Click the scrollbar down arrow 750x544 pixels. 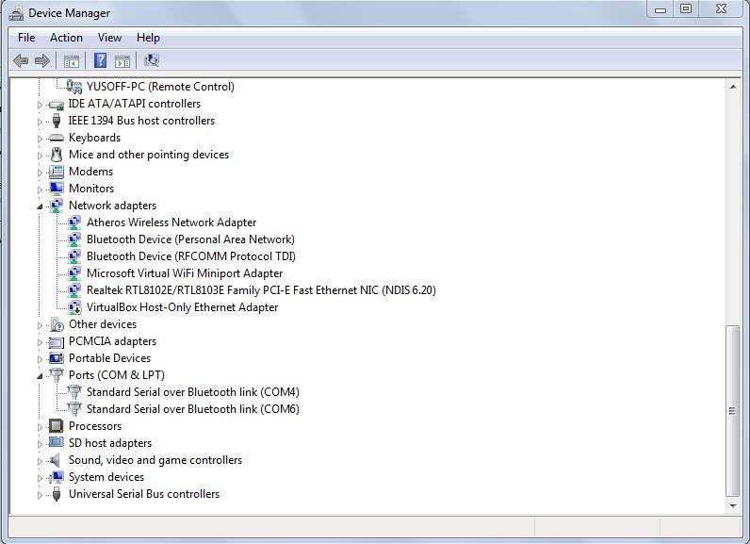pyautogui.click(x=733, y=505)
